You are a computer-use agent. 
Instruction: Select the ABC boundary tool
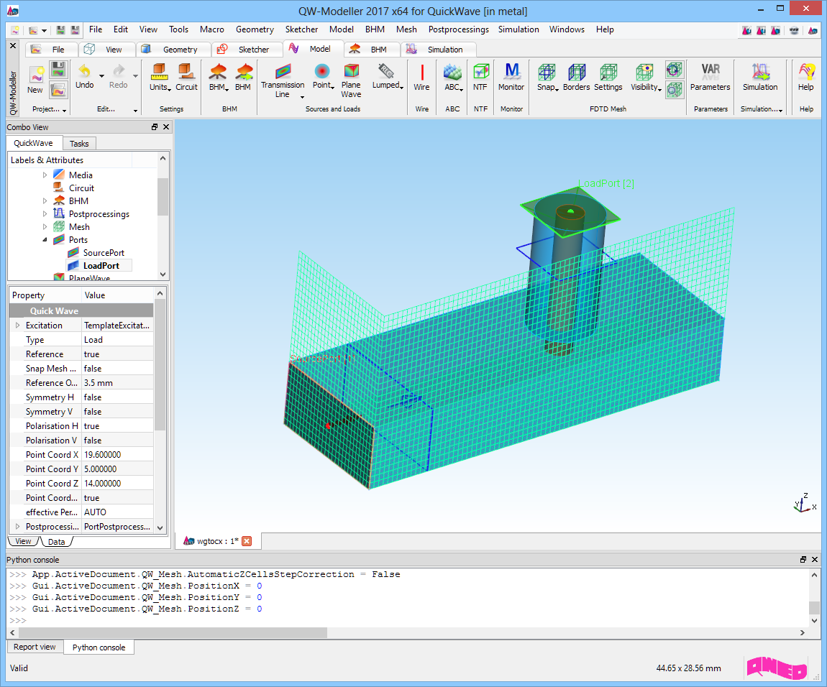[x=452, y=77]
